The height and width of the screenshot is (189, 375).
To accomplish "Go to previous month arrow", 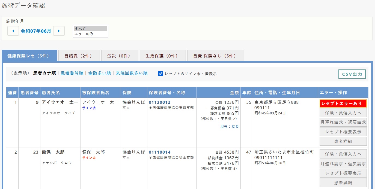I will (x=13, y=31).
